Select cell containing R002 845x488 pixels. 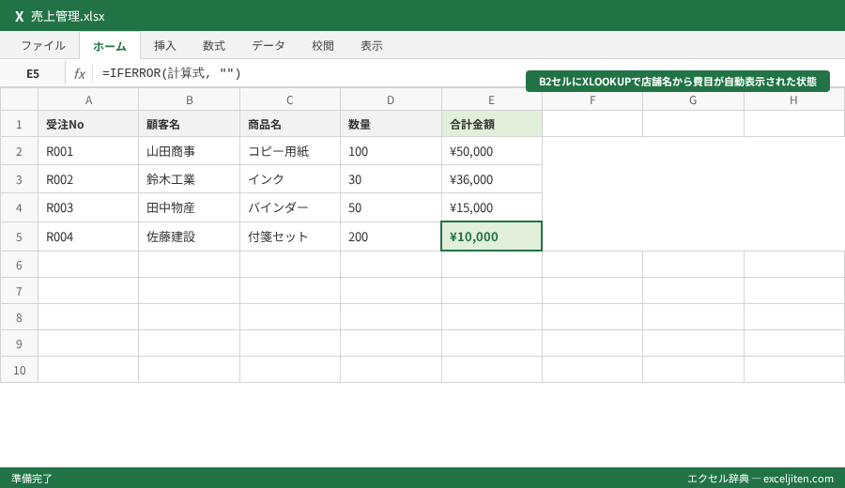(x=88, y=179)
